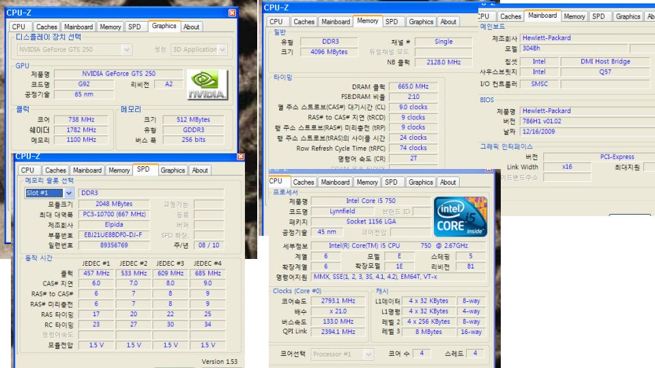Close the Graphics CPU-Z window
Image resolution: width=655 pixels, height=368 pixels.
click(232, 13)
